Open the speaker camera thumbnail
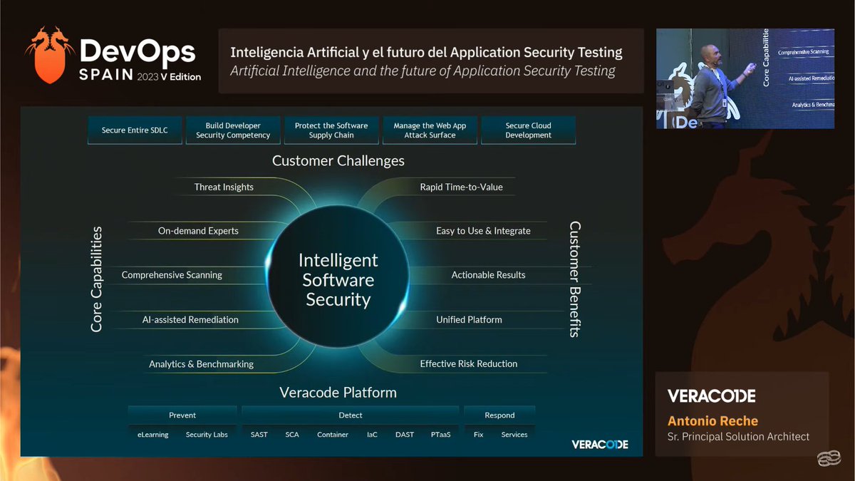The width and height of the screenshot is (855, 481). 745,78
